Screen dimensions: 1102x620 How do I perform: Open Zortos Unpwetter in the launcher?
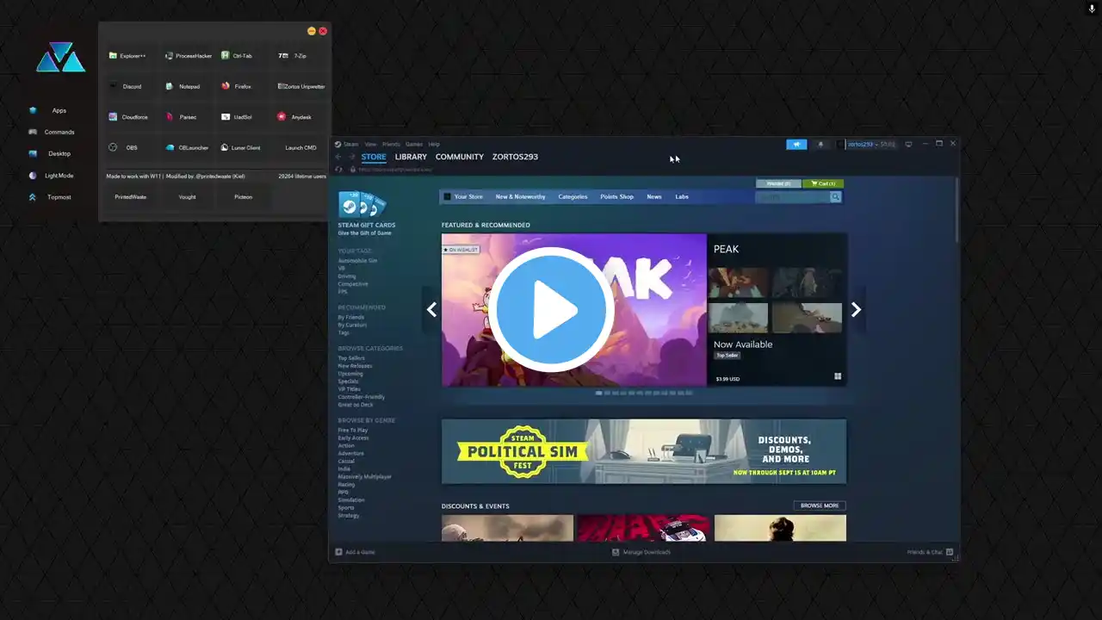pos(300,86)
